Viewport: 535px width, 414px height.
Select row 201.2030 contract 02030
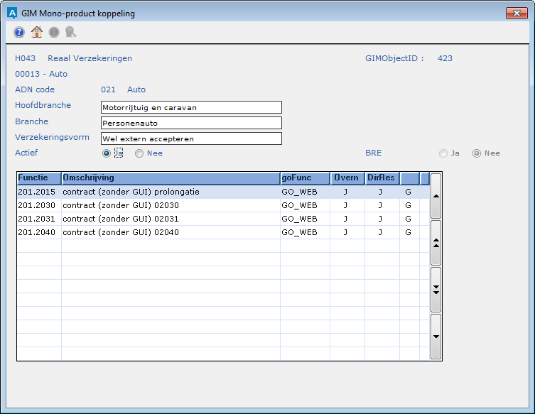pyautogui.click(x=171, y=205)
